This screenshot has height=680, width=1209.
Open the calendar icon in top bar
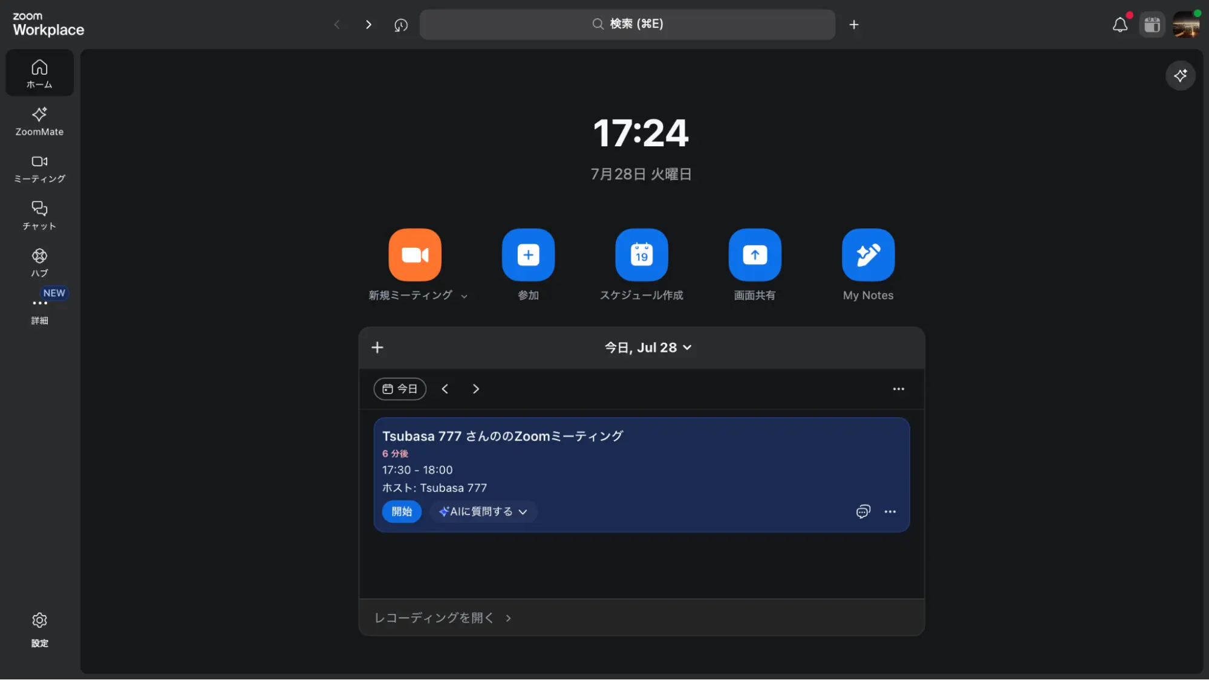coord(1152,25)
